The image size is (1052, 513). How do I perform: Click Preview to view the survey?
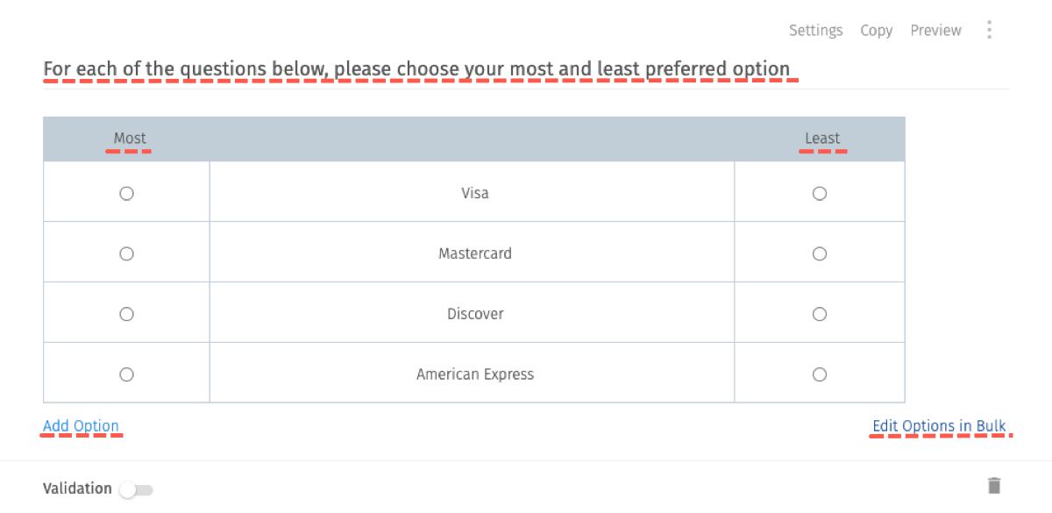935,29
